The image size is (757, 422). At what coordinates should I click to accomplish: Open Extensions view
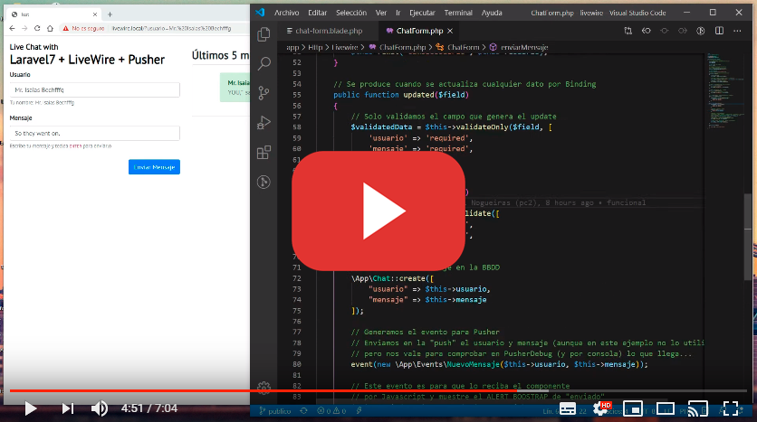tap(264, 153)
